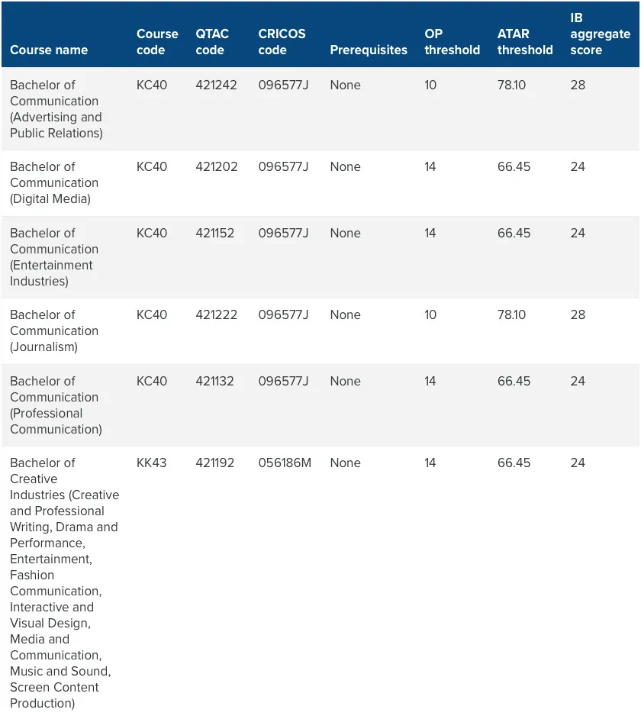
Task: Select the QTAC code column header
Action: click(211, 42)
